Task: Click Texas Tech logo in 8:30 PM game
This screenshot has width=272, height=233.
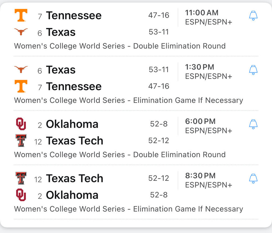Action: click(x=21, y=178)
